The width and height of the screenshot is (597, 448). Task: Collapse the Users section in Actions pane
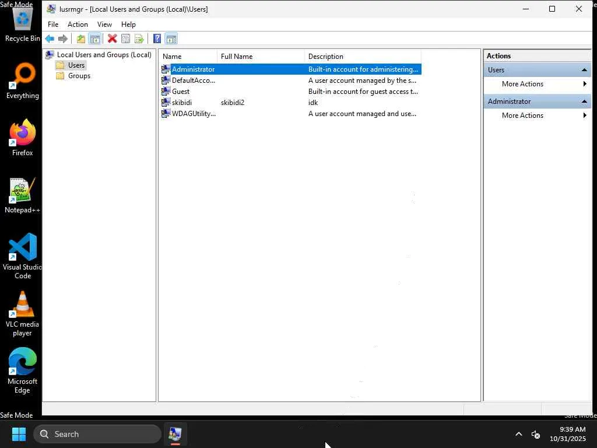pyautogui.click(x=584, y=70)
